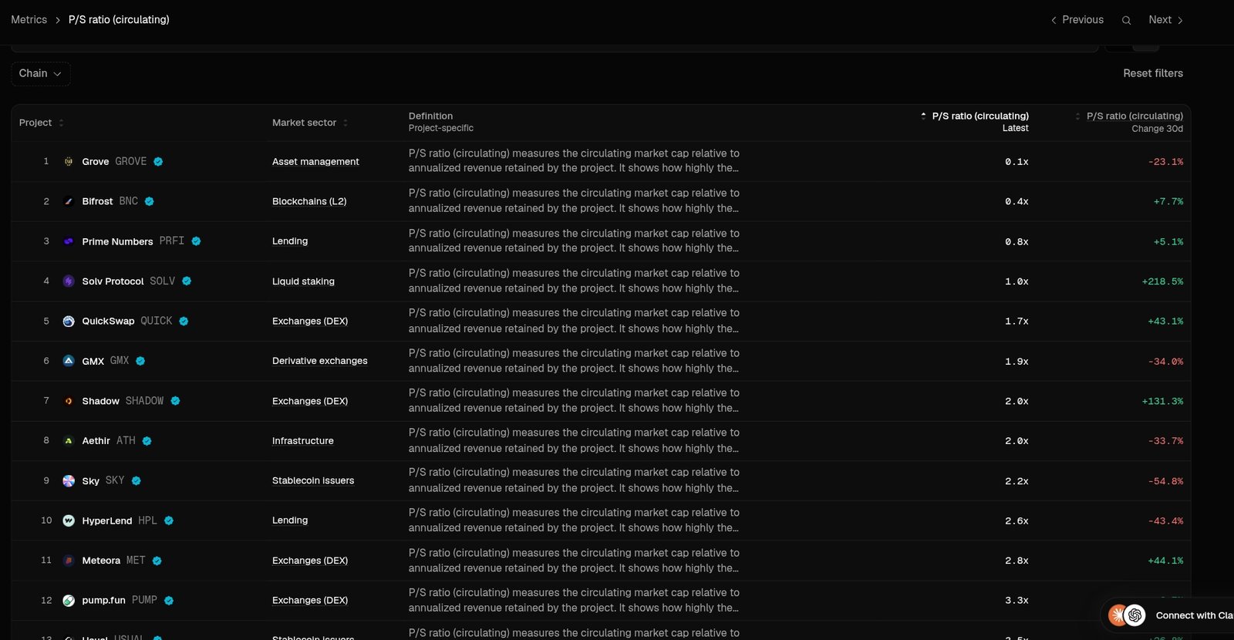1234x640 pixels.
Task: Click Sky's verified badge icon
Action: [x=136, y=481]
